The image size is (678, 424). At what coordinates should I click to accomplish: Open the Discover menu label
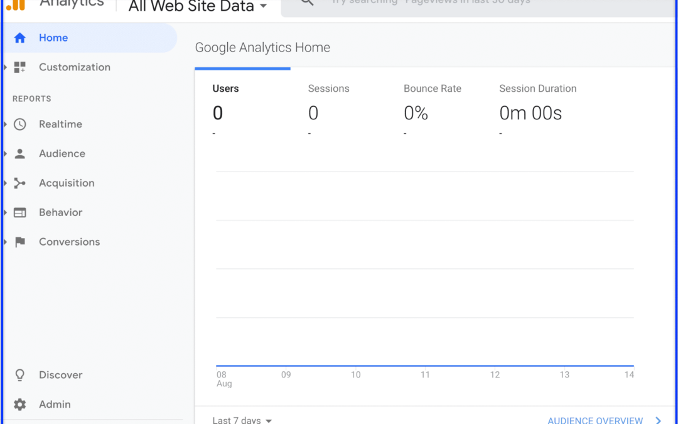[x=60, y=375]
